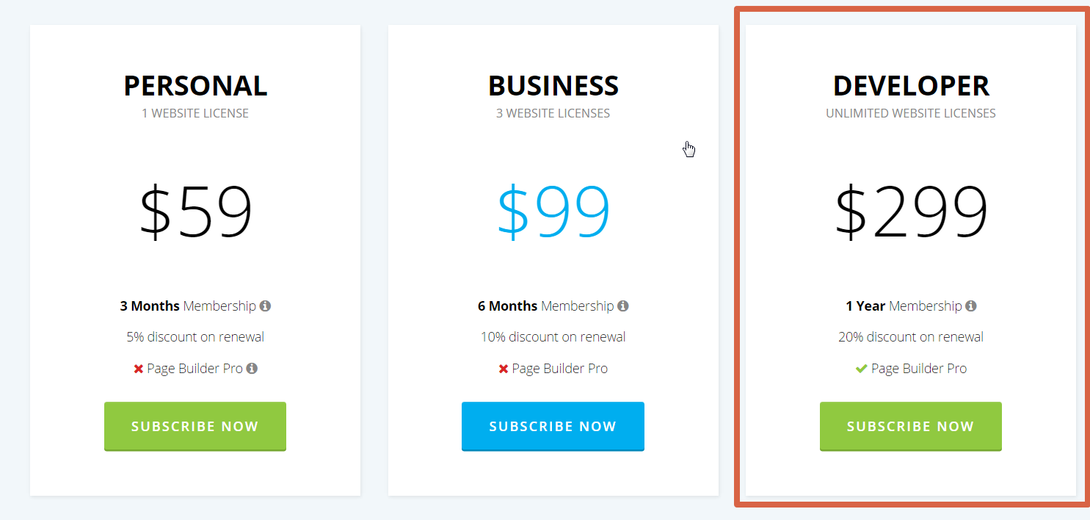Subscribe to the Personal plan
This screenshot has width=1090, height=520.
pos(195,426)
